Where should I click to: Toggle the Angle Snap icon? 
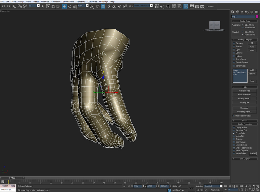click(x=114, y=6)
